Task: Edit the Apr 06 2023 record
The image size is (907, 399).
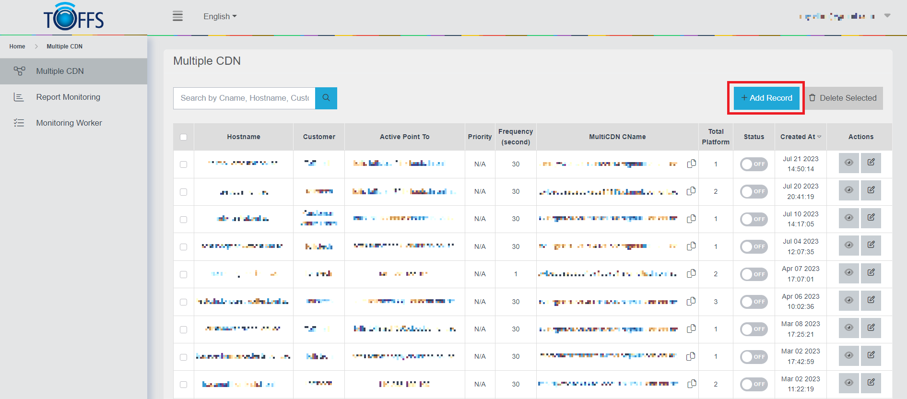Action: point(871,300)
